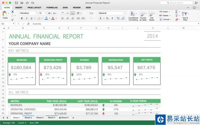Collapse the ribbon with the up chevron
The image size is (200, 125).
click(x=188, y=8)
